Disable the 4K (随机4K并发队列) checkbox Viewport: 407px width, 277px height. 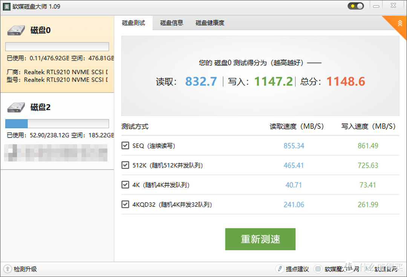125,185
